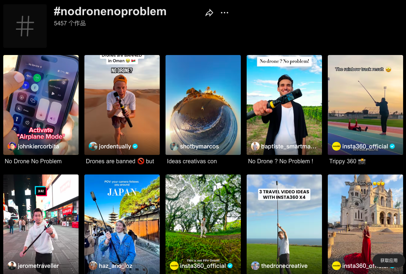
Task: Open jerometraveller username link
Action: [x=38, y=266]
